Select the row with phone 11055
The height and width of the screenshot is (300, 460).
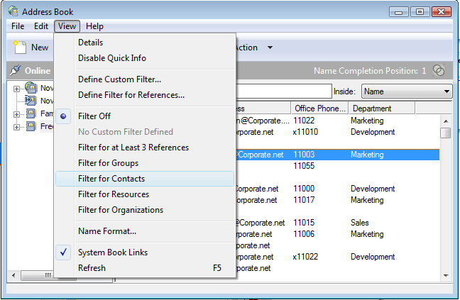(337, 166)
